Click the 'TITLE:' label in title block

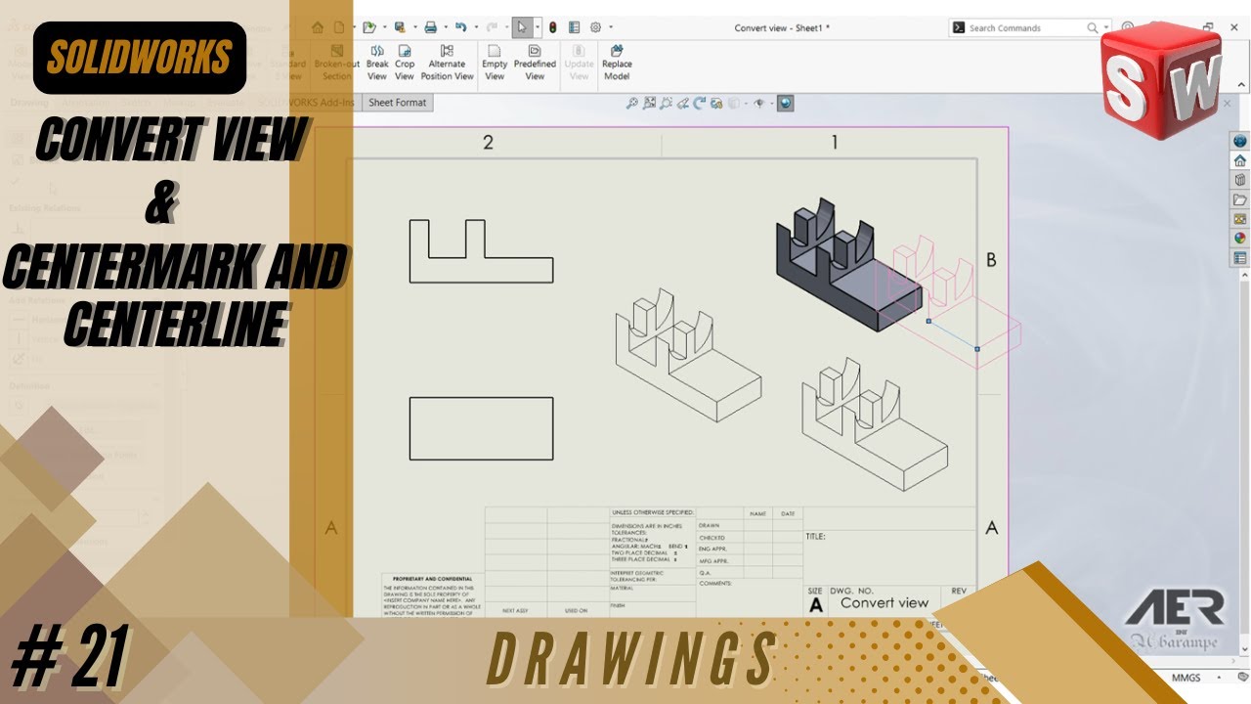click(816, 537)
